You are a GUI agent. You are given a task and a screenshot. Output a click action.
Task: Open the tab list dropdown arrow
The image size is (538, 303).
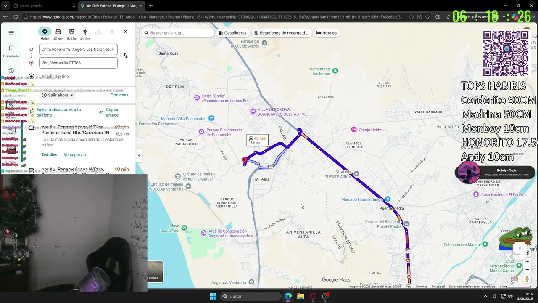pyautogui.click(x=5, y=6)
